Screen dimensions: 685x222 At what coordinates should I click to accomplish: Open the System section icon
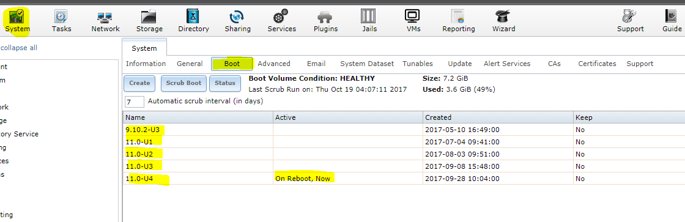point(17,17)
